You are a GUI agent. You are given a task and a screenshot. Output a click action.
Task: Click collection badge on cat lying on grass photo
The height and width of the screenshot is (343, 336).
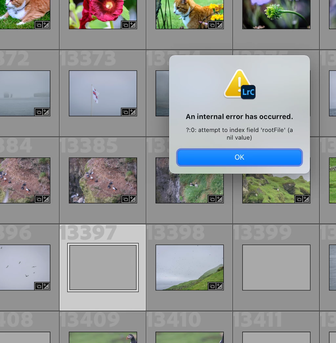(38, 25)
